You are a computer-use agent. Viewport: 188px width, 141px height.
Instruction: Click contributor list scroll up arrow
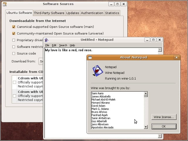pos(146,93)
